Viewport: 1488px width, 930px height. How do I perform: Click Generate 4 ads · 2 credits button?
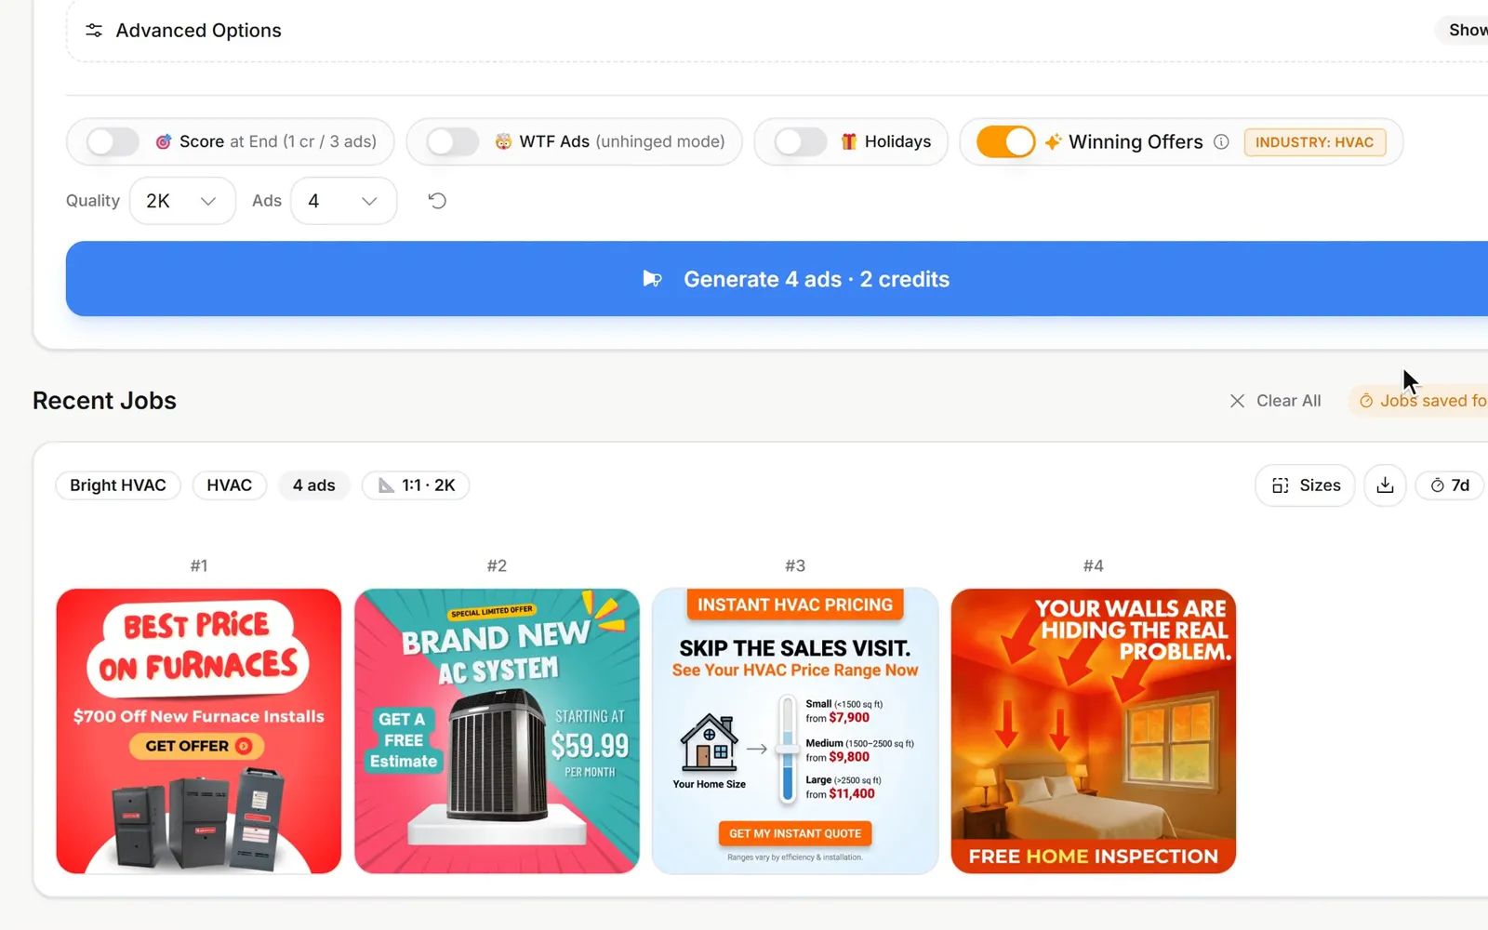pos(777,279)
